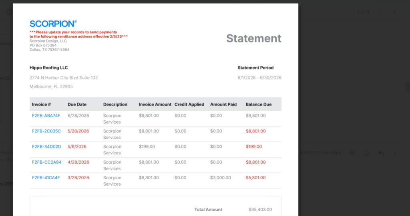Click address '2774 N Harbor City Blvd Suite 102'
This screenshot has width=410, height=216.
tap(64, 78)
